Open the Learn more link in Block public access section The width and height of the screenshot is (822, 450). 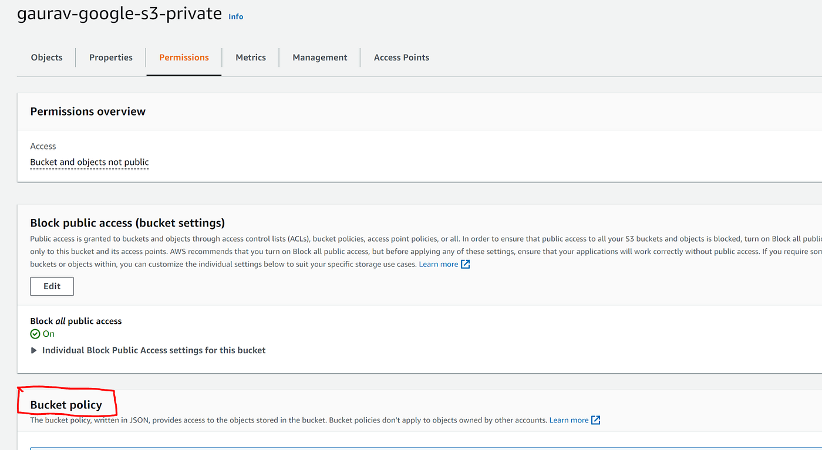[x=439, y=264]
